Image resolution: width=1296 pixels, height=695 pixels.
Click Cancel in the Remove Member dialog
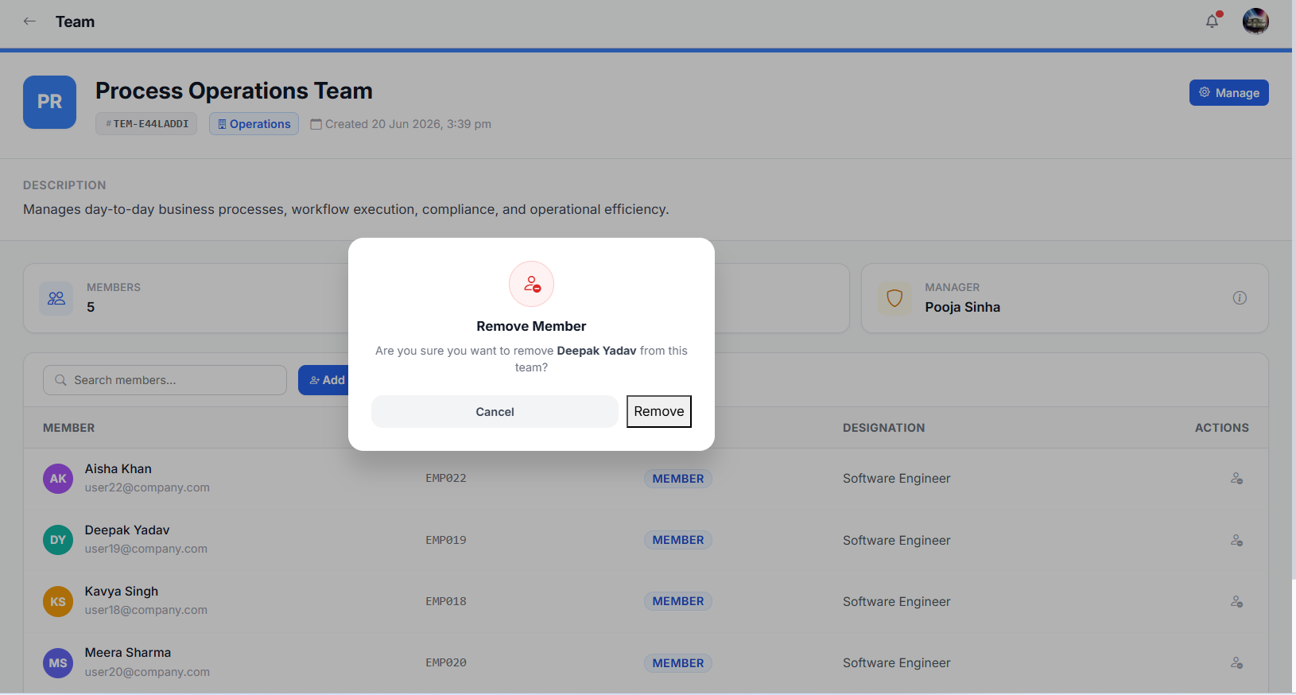point(495,412)
